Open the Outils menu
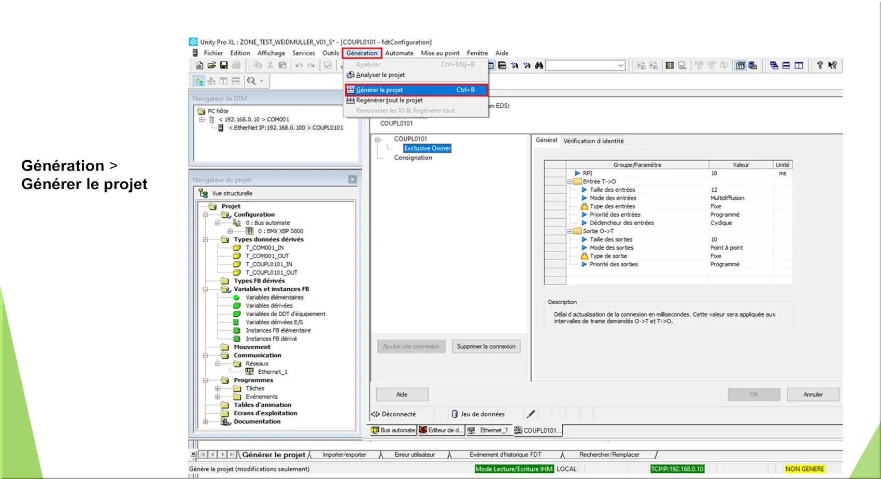The width and height of the screenshot is (881, 479). tap(331, 53)
